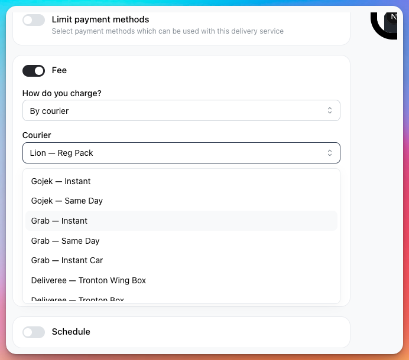Choose Grab — Instant Car option
409x360 pixels.
pos(181,260)
